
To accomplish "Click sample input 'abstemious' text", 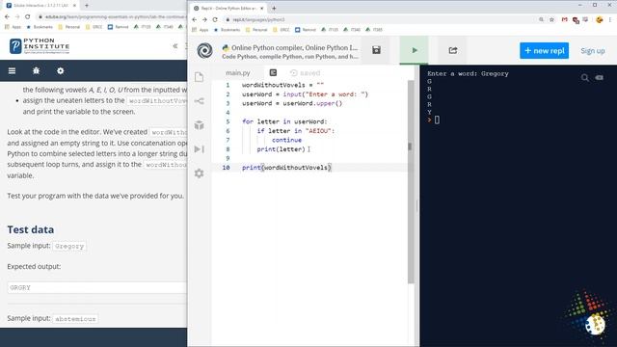I will 75,319.
